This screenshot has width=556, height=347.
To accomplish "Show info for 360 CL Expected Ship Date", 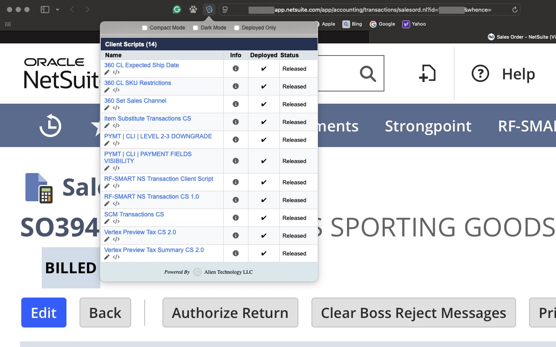I will tap(236, 69).
